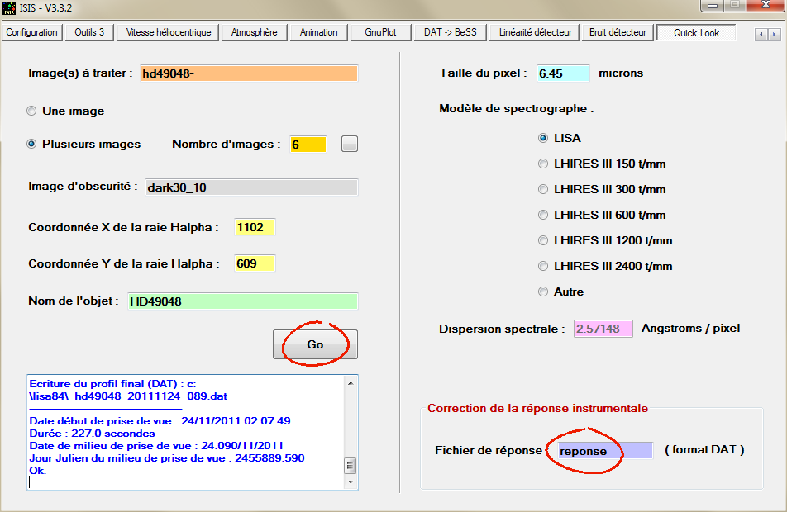787x512 pixels.
Task: Open the GnuPlot tab
Action: pyautogui.click(x=380, y=32)
